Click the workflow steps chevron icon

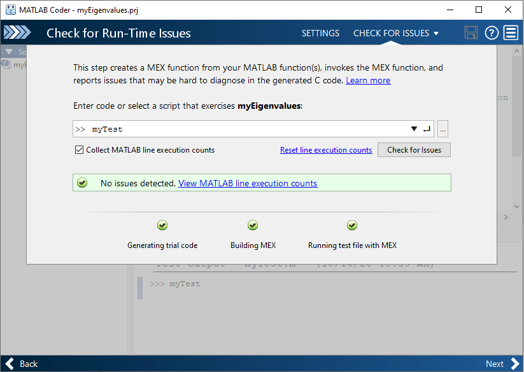point(17,32)
